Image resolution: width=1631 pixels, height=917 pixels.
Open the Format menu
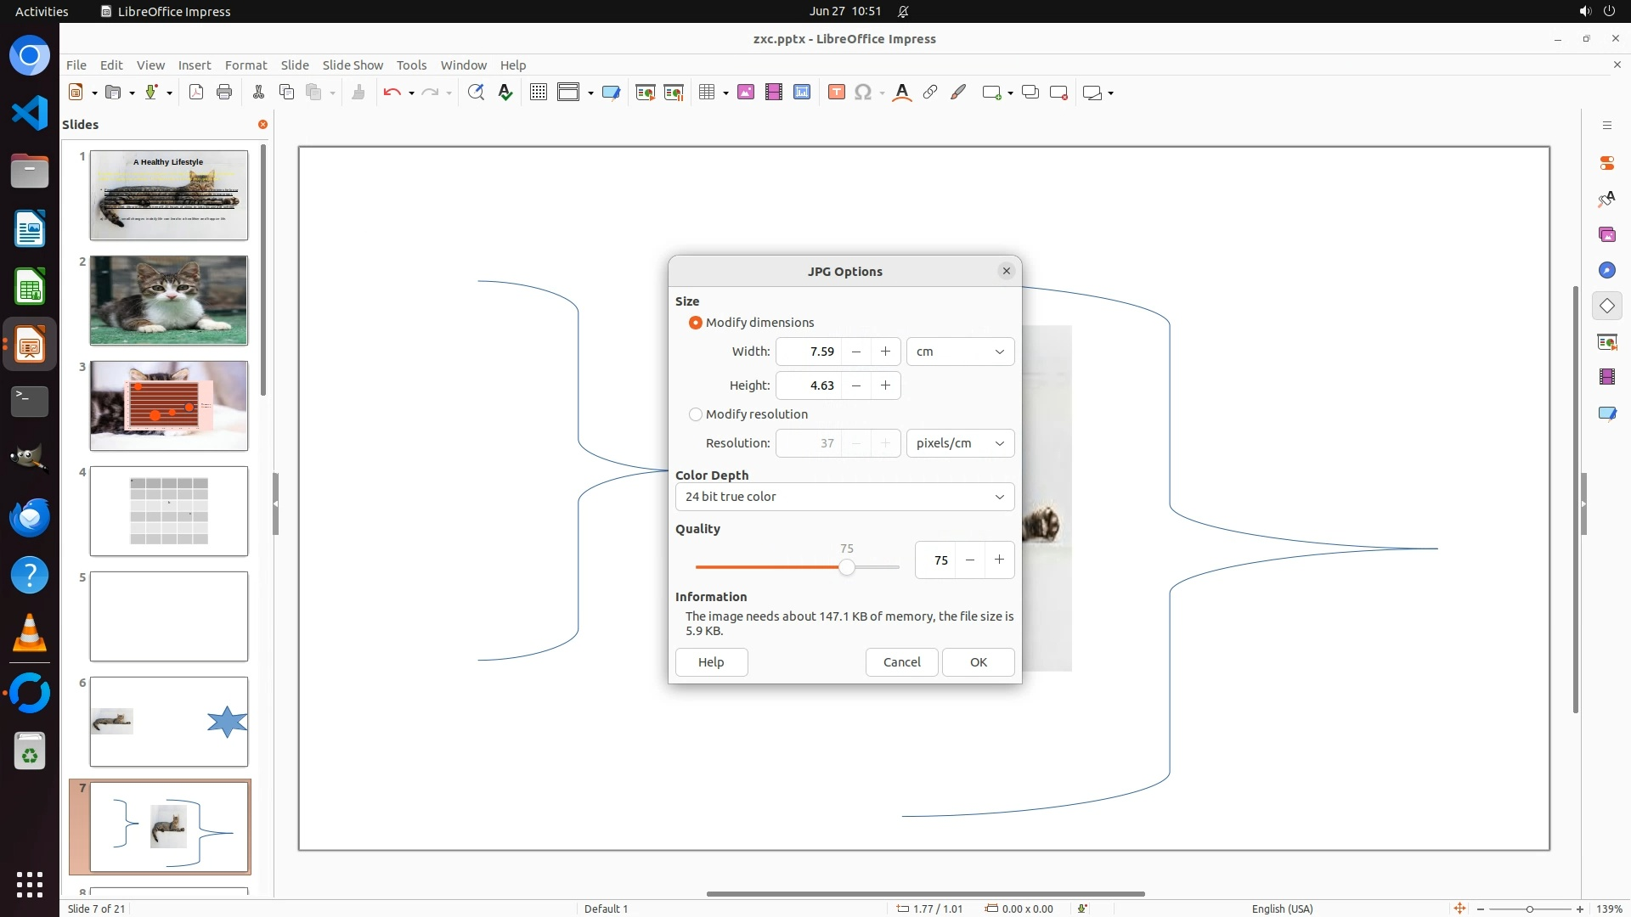245,65
